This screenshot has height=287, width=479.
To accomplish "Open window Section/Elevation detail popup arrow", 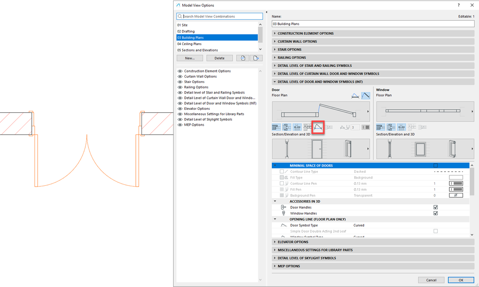I will point(472,149).
